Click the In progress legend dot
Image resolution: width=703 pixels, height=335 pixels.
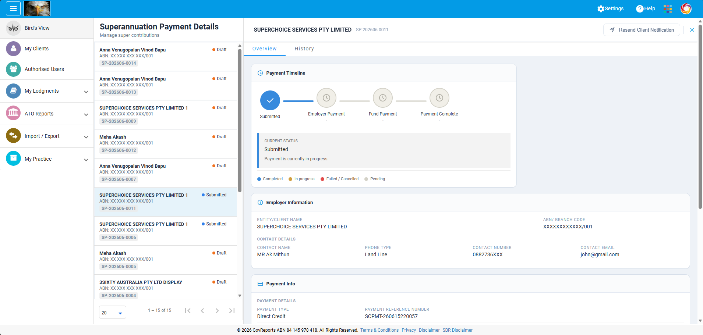coord(290,179)
